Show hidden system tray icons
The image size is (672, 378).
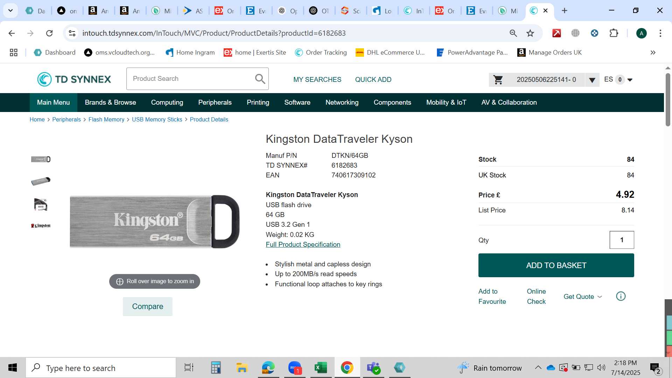tap(538, 367)
